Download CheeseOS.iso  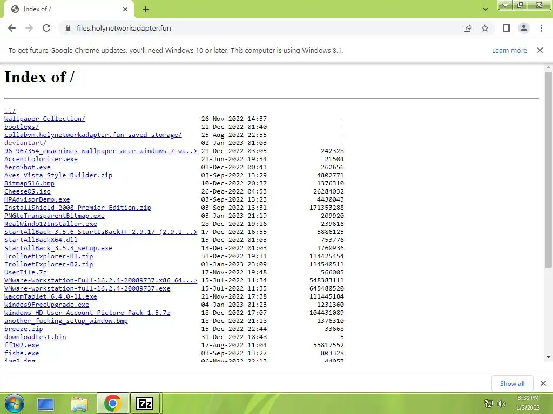27,191
